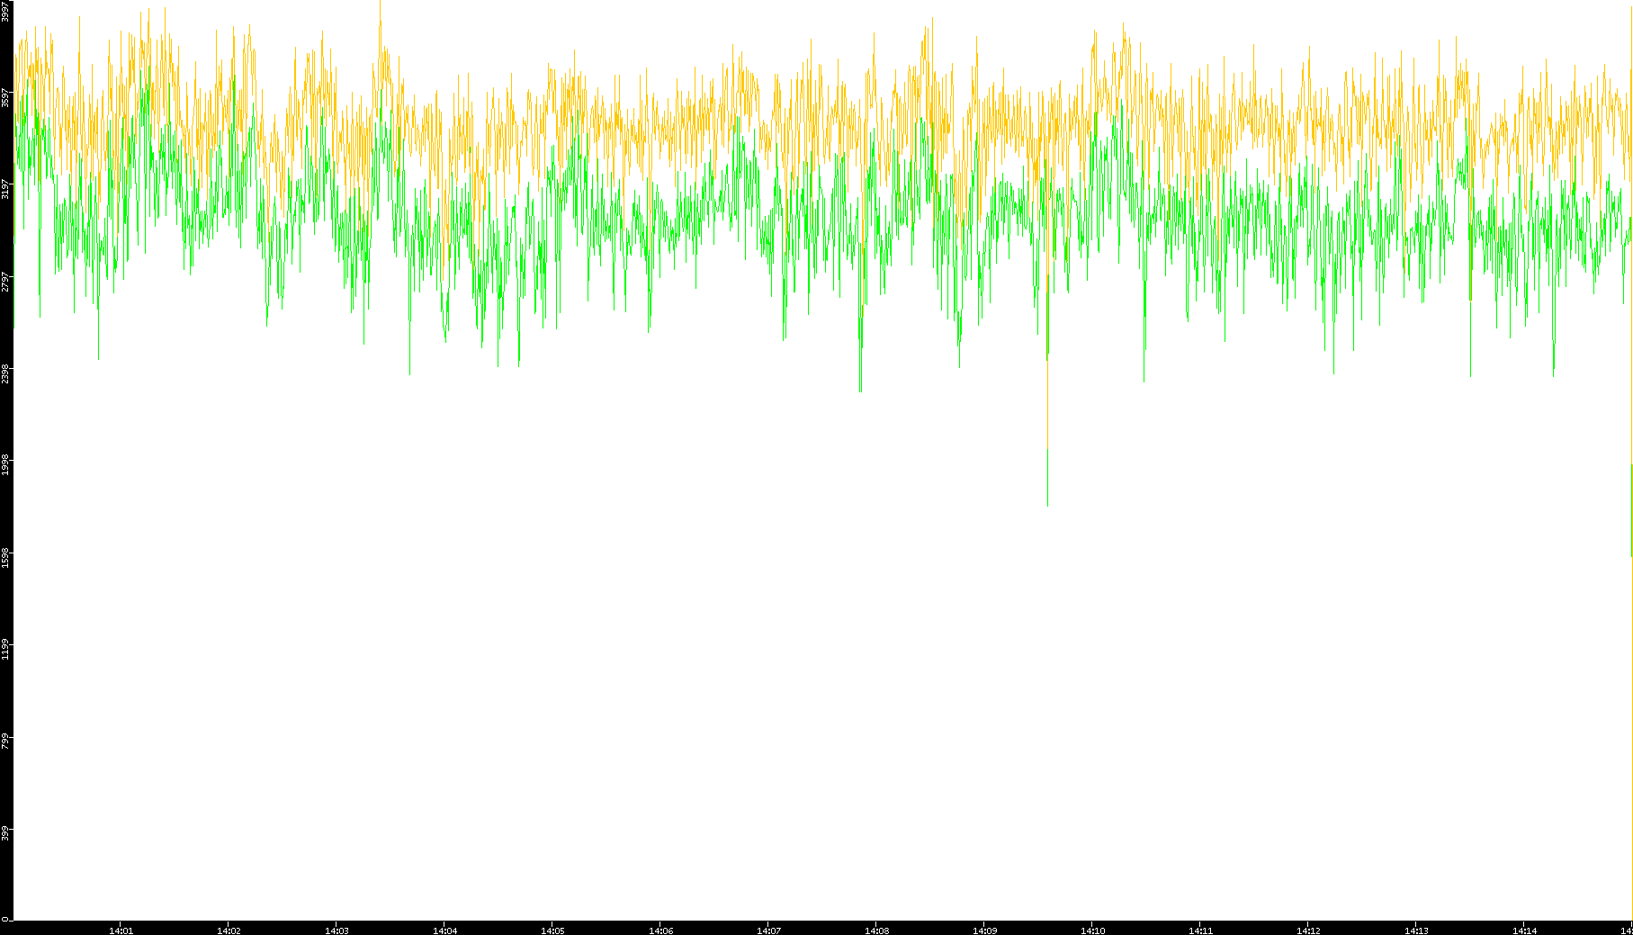Select the 2398 y-axis value
1633x935 pixels.
click(6, 373)
